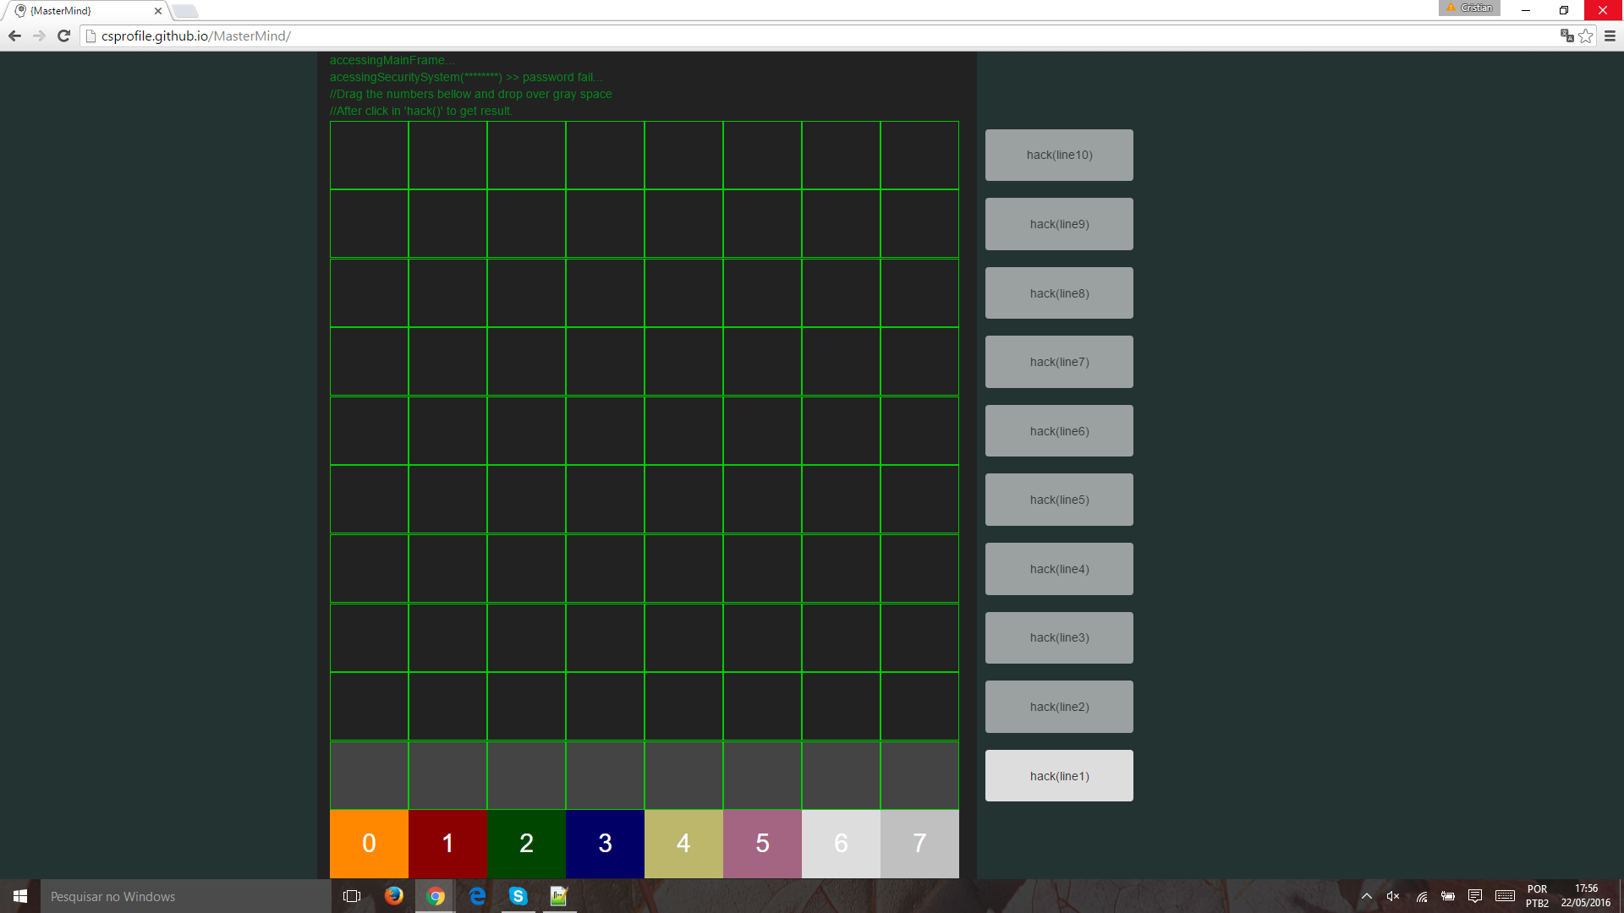Select the orange 0 color tile
1624x913 pixels.
point(369,844)
